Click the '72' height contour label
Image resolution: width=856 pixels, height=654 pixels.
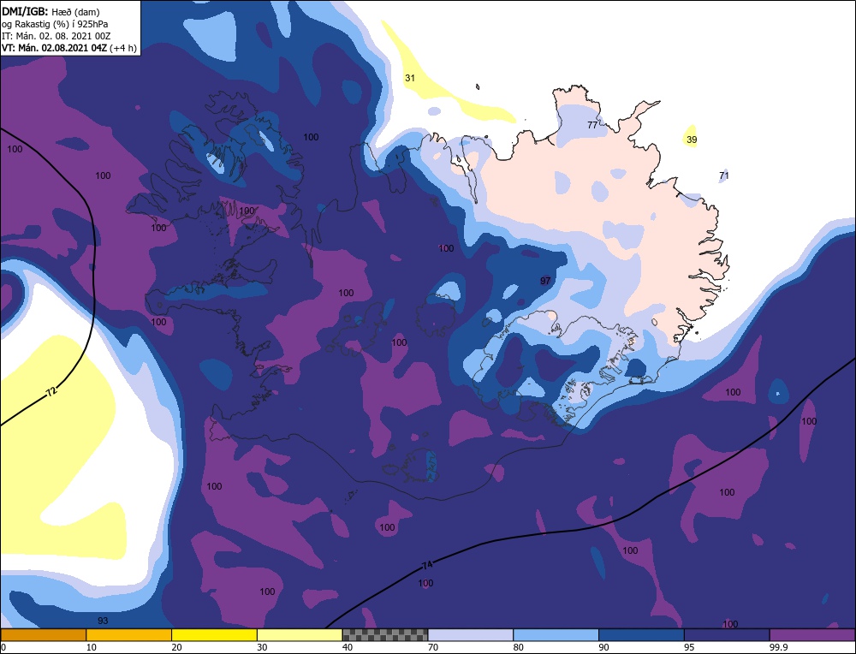(x=51, y=391)
